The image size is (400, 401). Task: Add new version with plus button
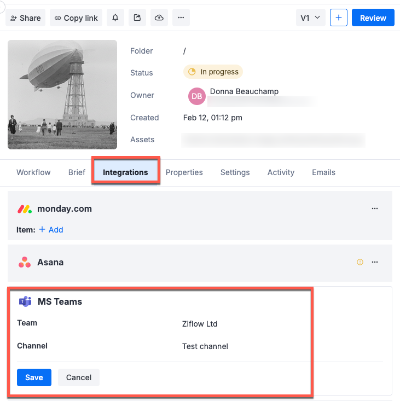click(x=339, y=18)
